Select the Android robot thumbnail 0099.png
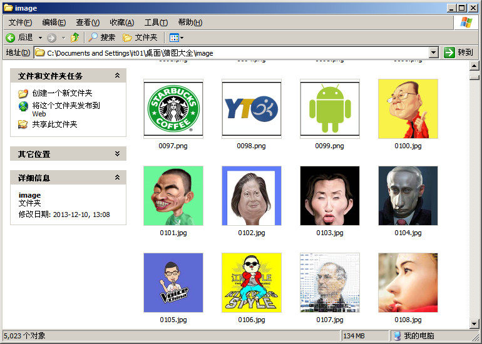Image resolution: width=482 pixels, height=344 pixels. tap(330, 109)
